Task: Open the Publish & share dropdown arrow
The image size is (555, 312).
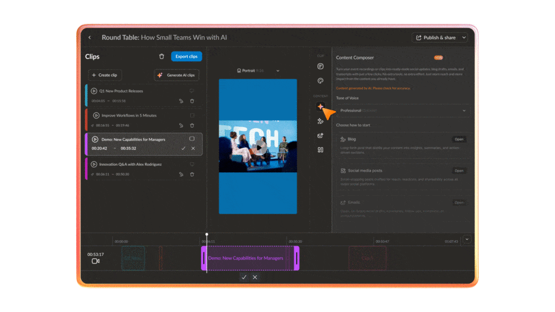Action: (x=464, y=38)
